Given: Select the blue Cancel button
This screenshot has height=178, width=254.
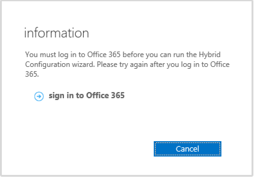Looking at the screenshot, I should coord(187,149).
